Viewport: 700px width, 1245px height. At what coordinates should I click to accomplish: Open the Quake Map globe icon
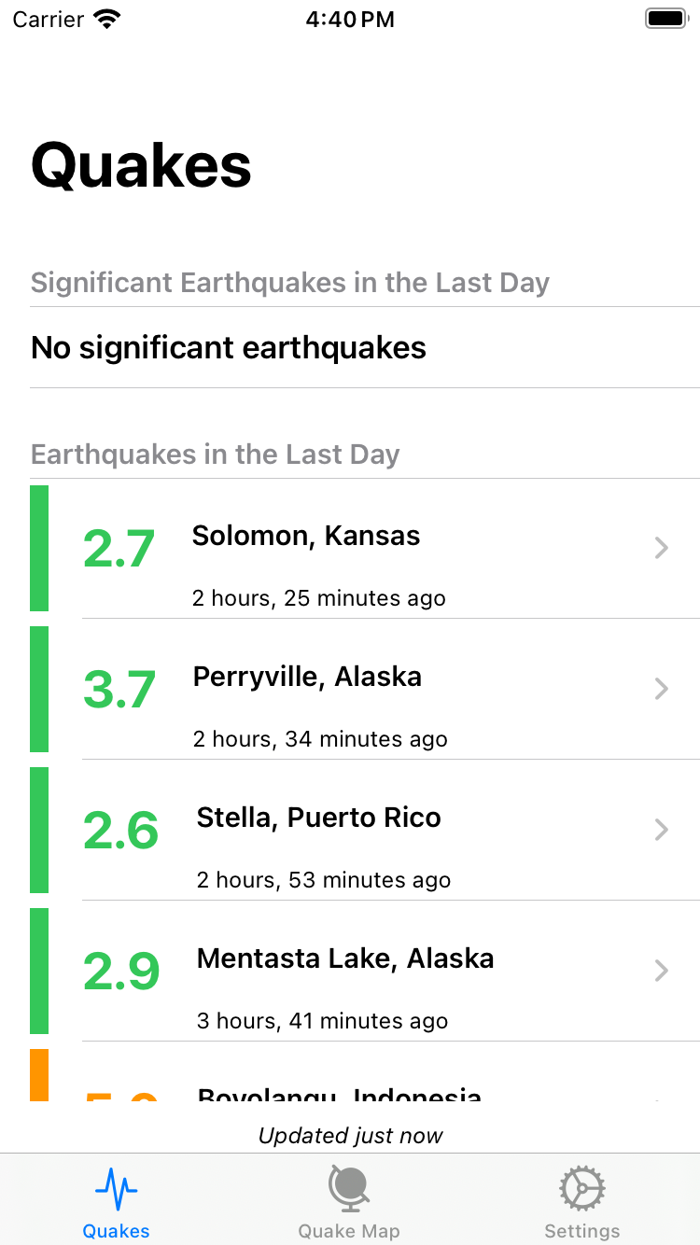click(x=349, y=1189)
